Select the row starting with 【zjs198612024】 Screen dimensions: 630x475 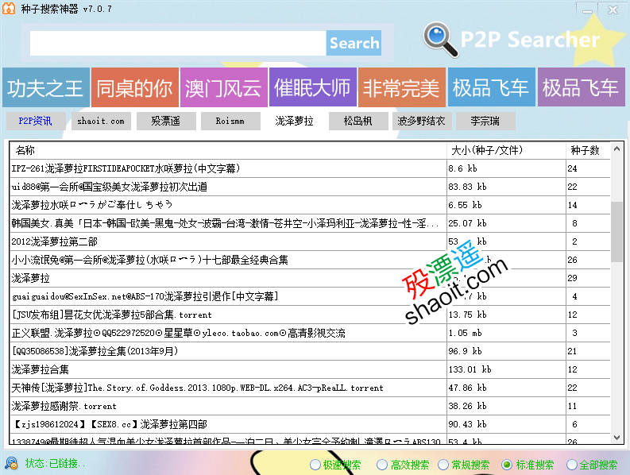click(x=310, y=424)
